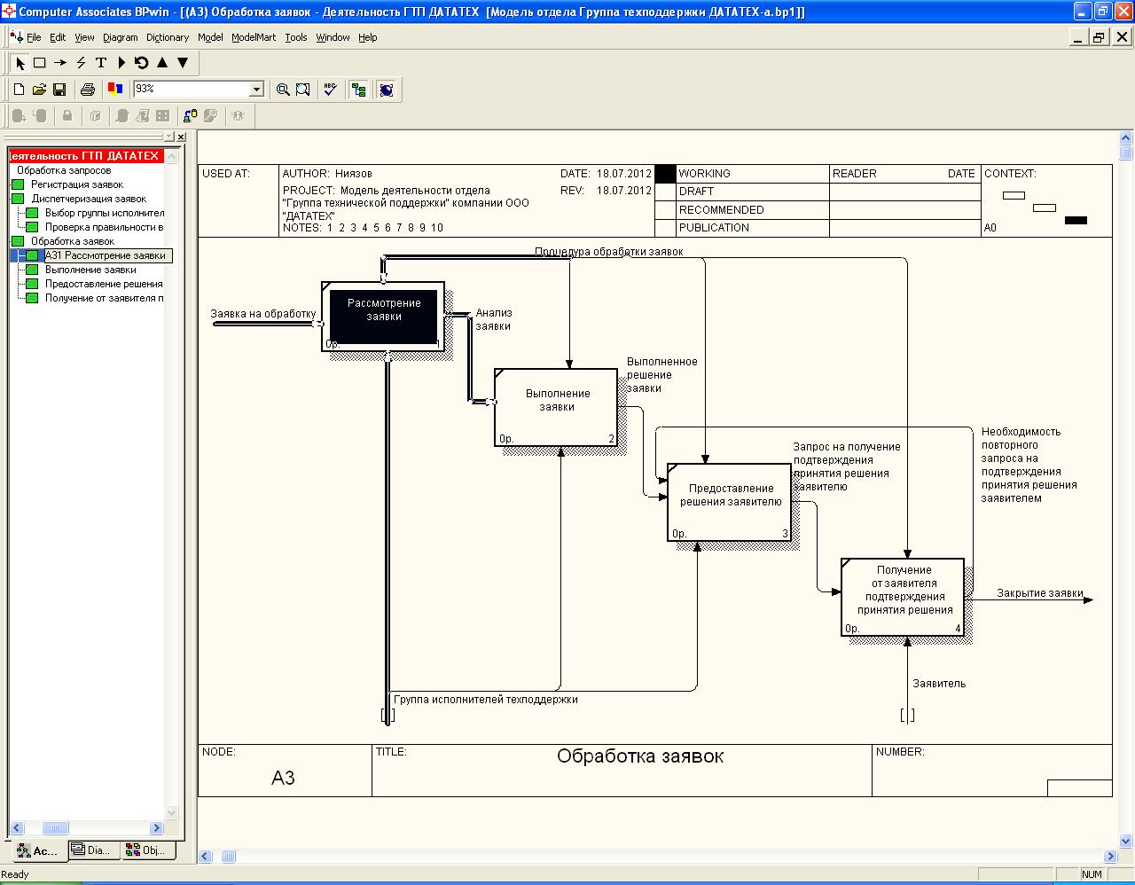Select Обработка заявок tree node
The height and width of the screenshot is (885, 1135).
point(73,241)
